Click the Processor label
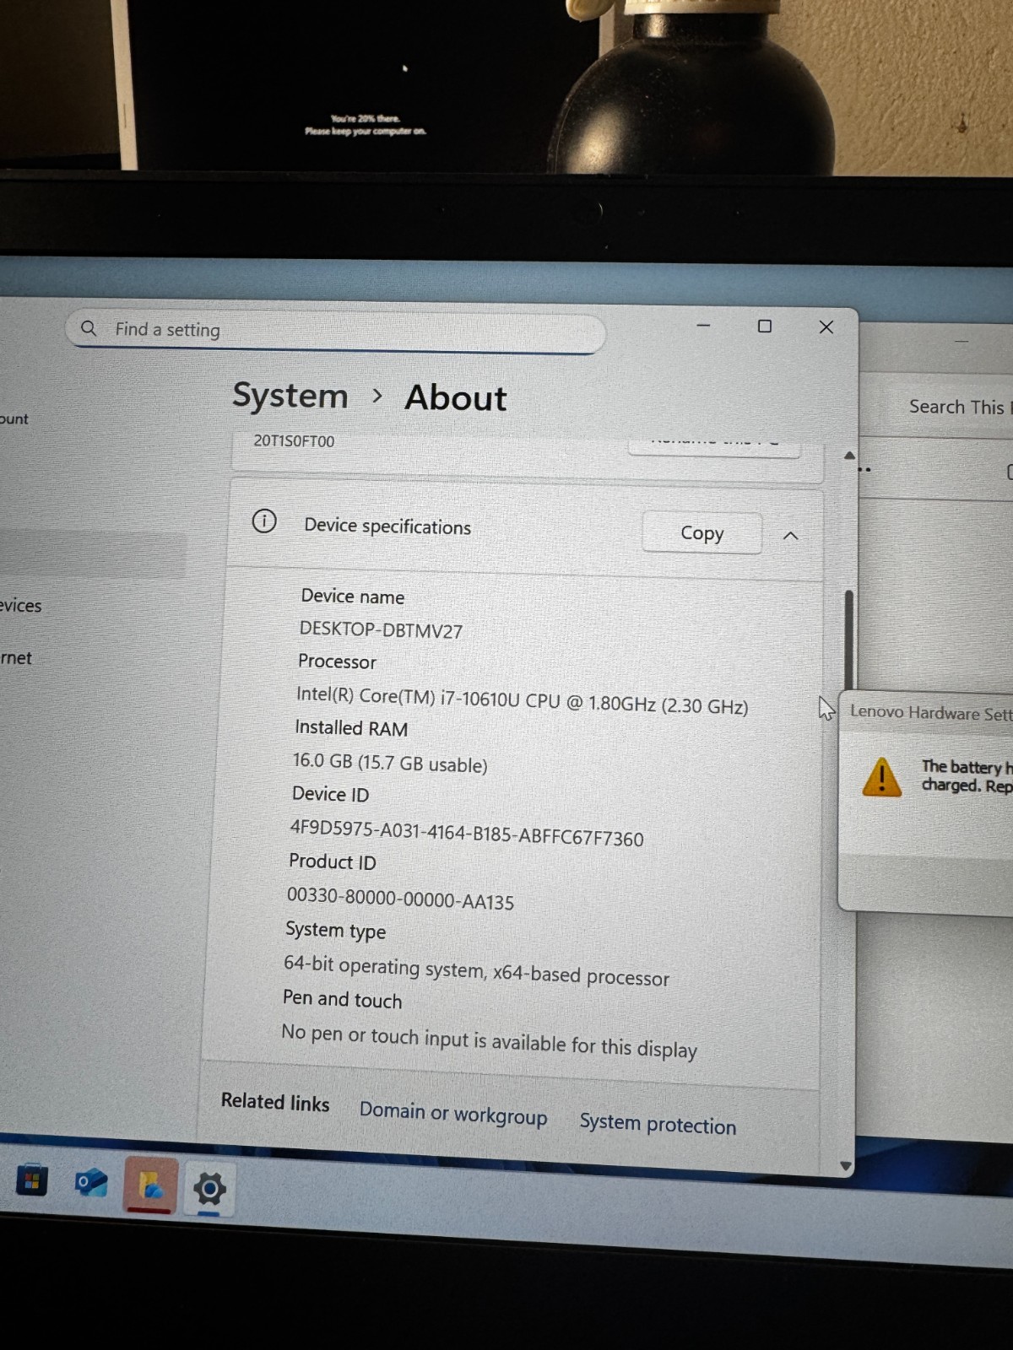Viewport: 1013px width, 1350px height. [337, 662]
